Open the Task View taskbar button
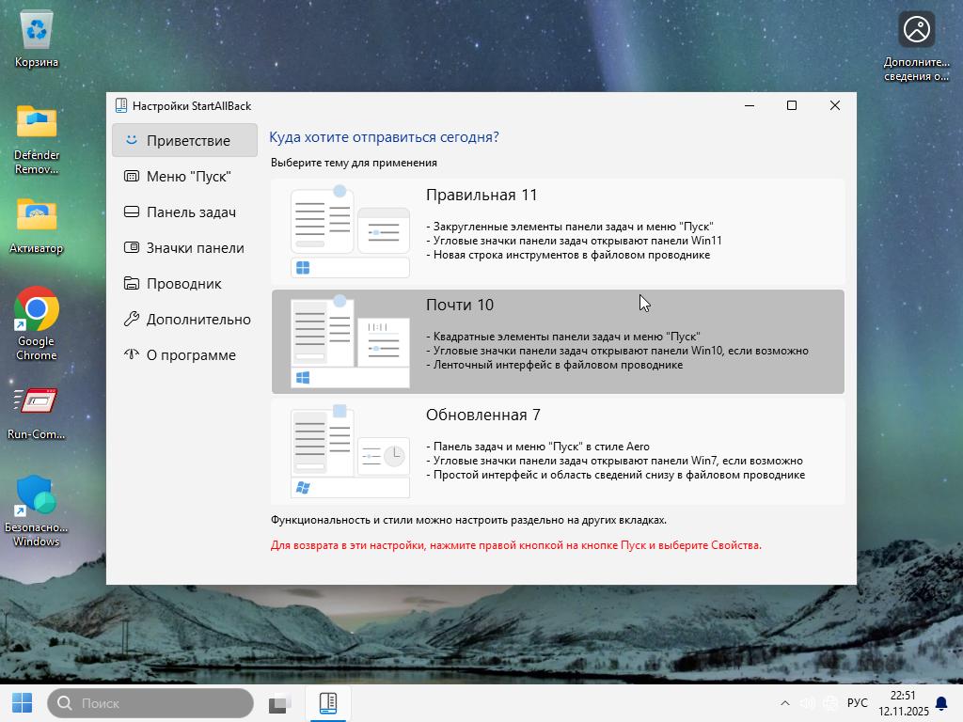Image resolution: width=963 pixels, height=722 pixels. (x=280, y=703)
